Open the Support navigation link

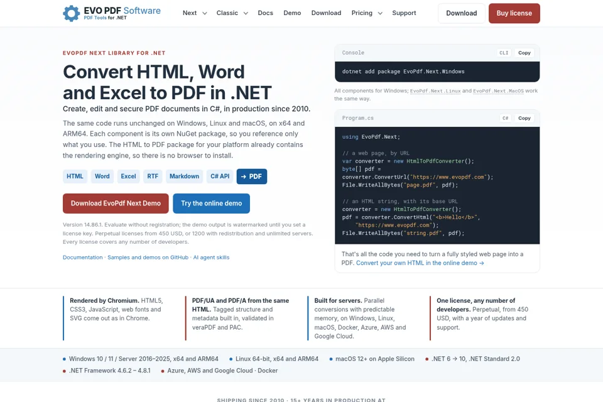pos(404,13)
